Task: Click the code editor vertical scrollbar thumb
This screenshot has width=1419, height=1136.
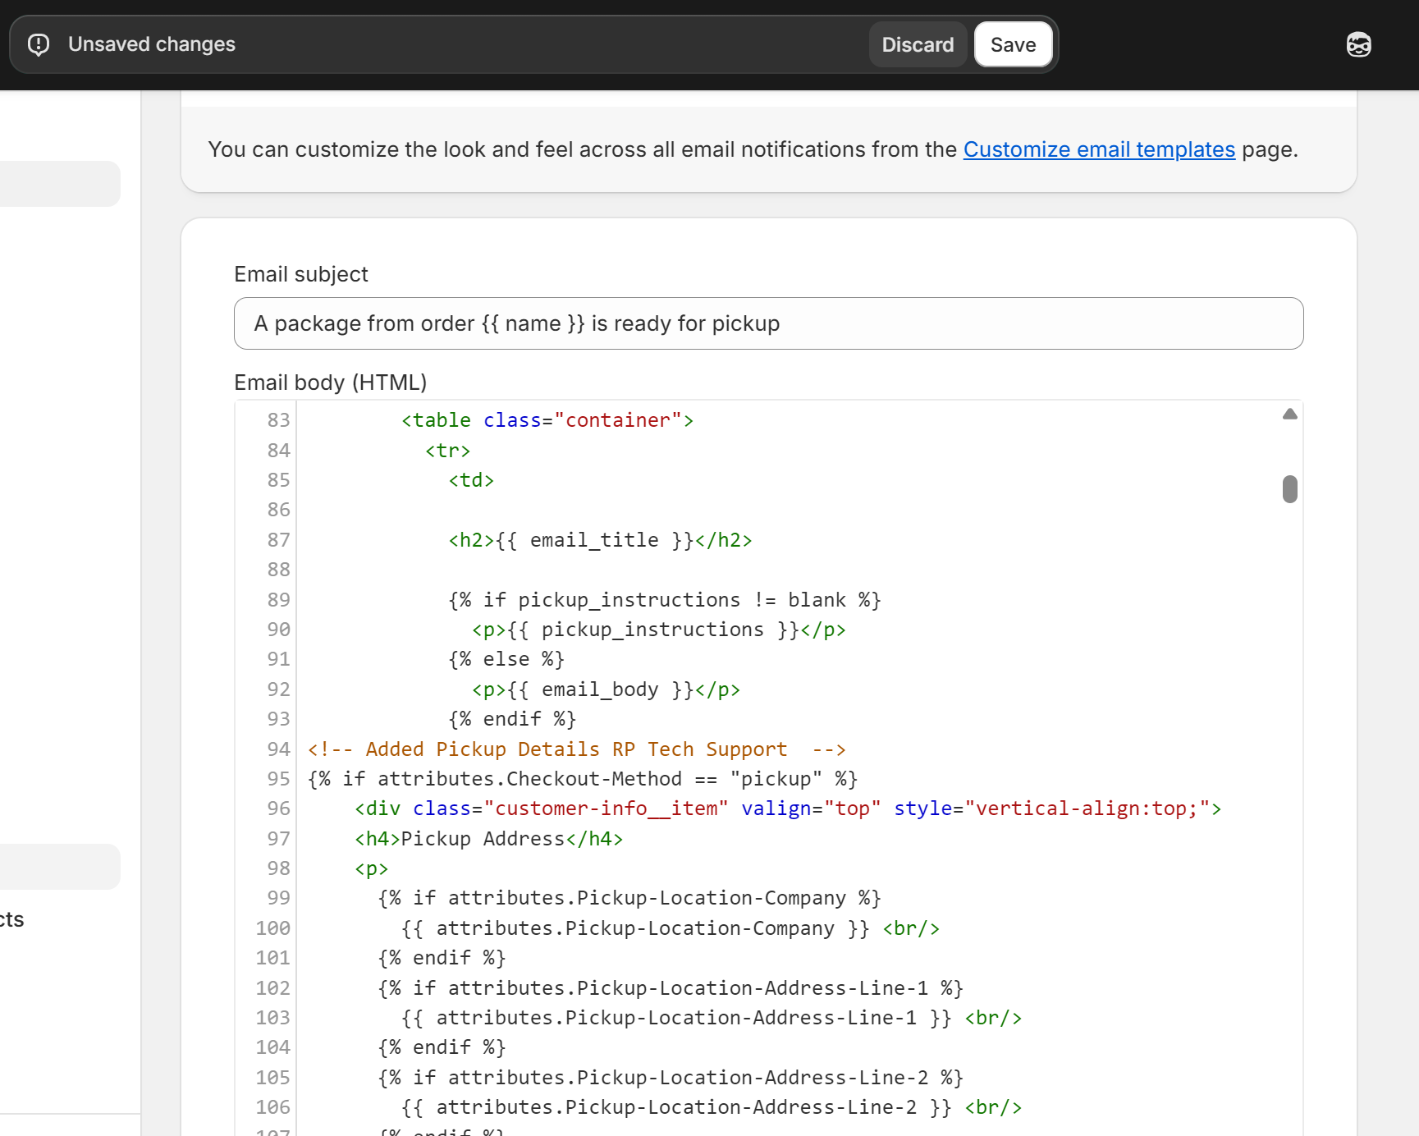Action: coord(1289,489)
